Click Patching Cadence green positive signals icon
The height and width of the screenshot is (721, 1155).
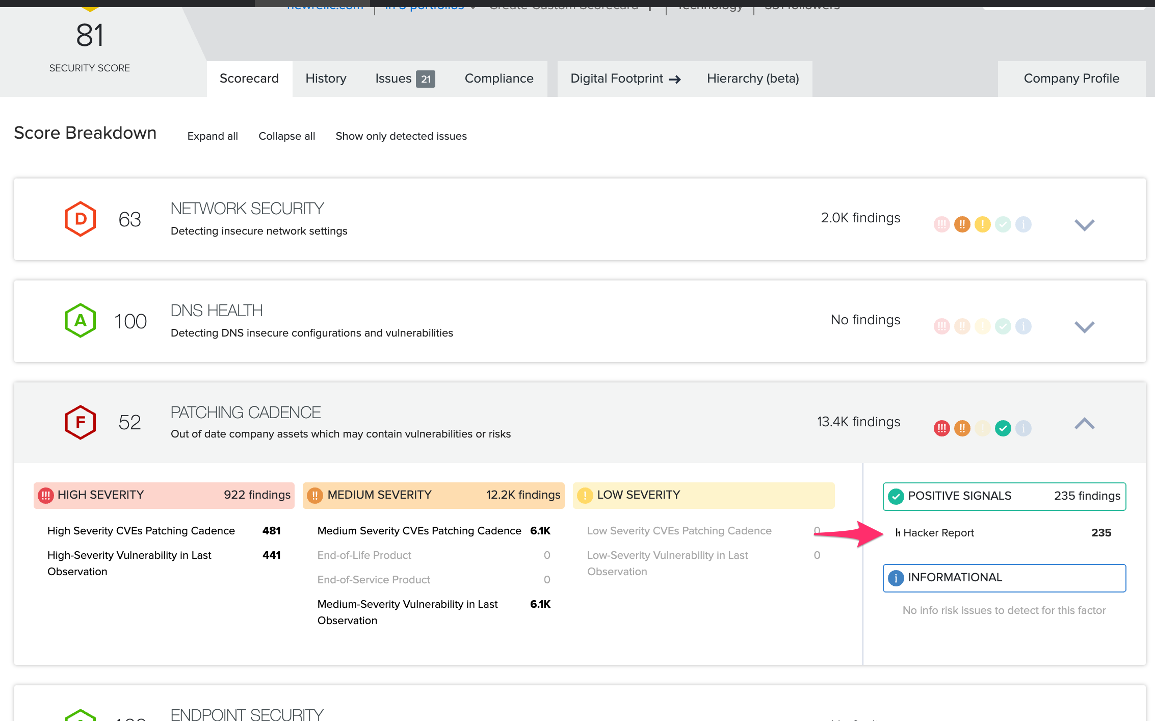pyautogui.click(x=1003, y=428)
